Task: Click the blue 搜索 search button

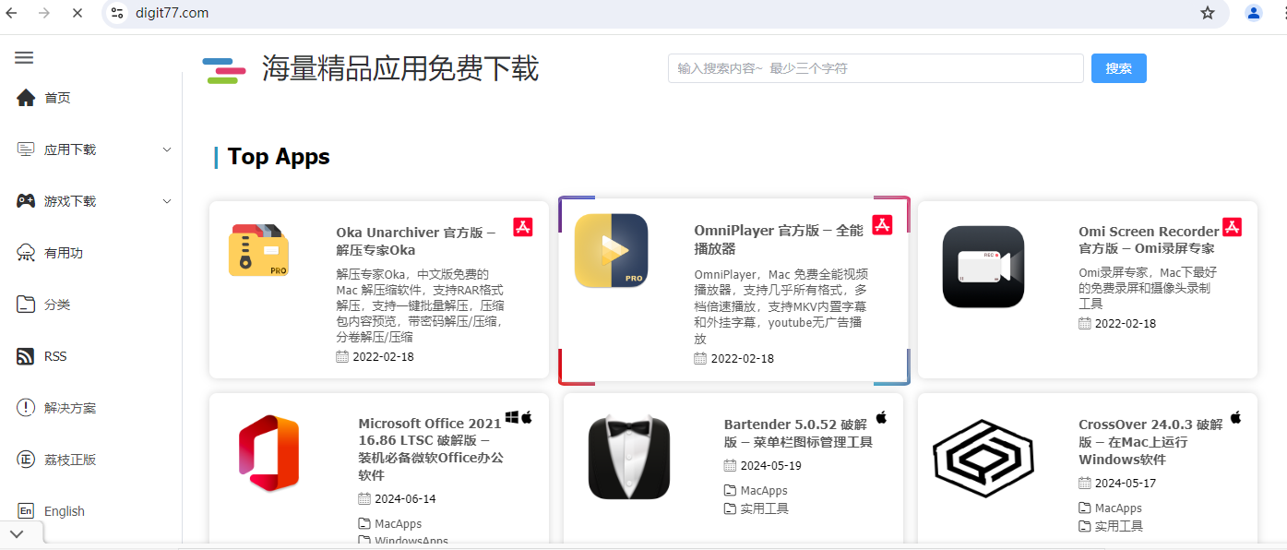Action: click(1118, 68)
